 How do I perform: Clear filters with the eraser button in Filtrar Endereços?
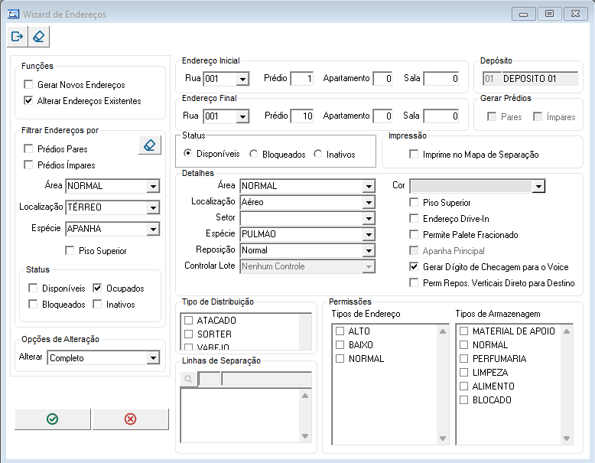150,145
